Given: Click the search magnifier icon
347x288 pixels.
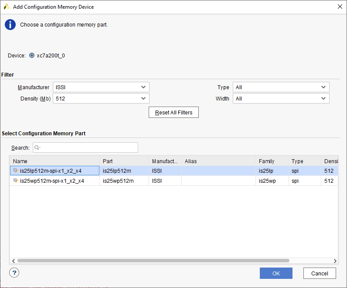Looking at the screenshot, I should 37,148.
